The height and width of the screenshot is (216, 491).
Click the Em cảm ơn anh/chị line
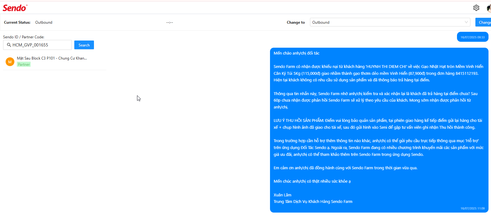pyautogui.click(x=346, y=168)
